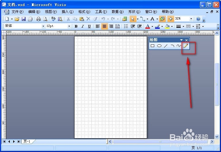This screenshot has width=221, height=152.
Task: Select the Rectangle tool in the 绘图 toolbar
Action: [153, 46]
